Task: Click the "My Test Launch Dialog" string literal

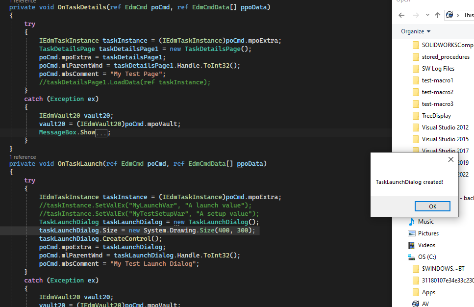Action: [153, 264]
